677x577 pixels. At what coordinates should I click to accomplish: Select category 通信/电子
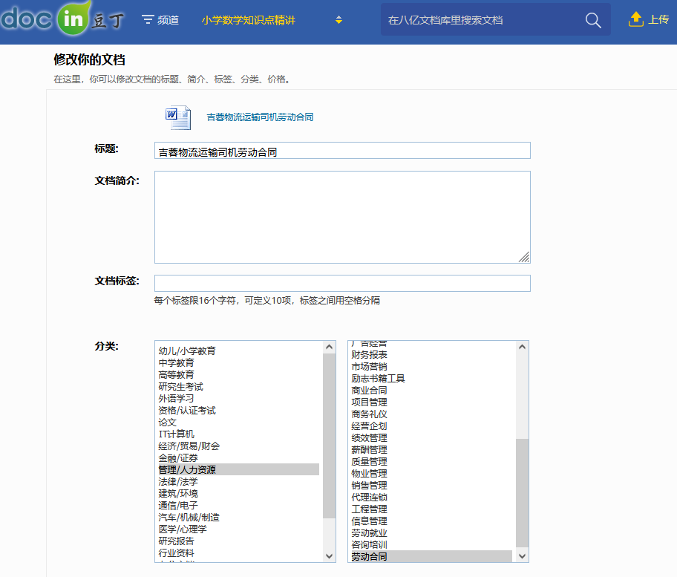point(239,505)
